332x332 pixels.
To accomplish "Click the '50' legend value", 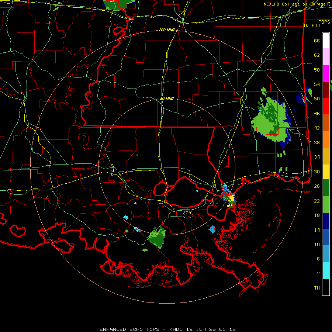I will point(317,99).
